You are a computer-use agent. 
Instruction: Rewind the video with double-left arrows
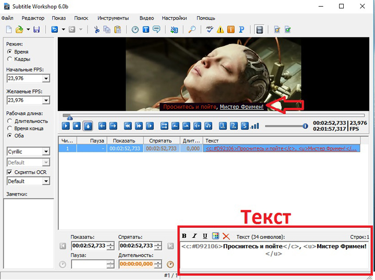point(128,125)
